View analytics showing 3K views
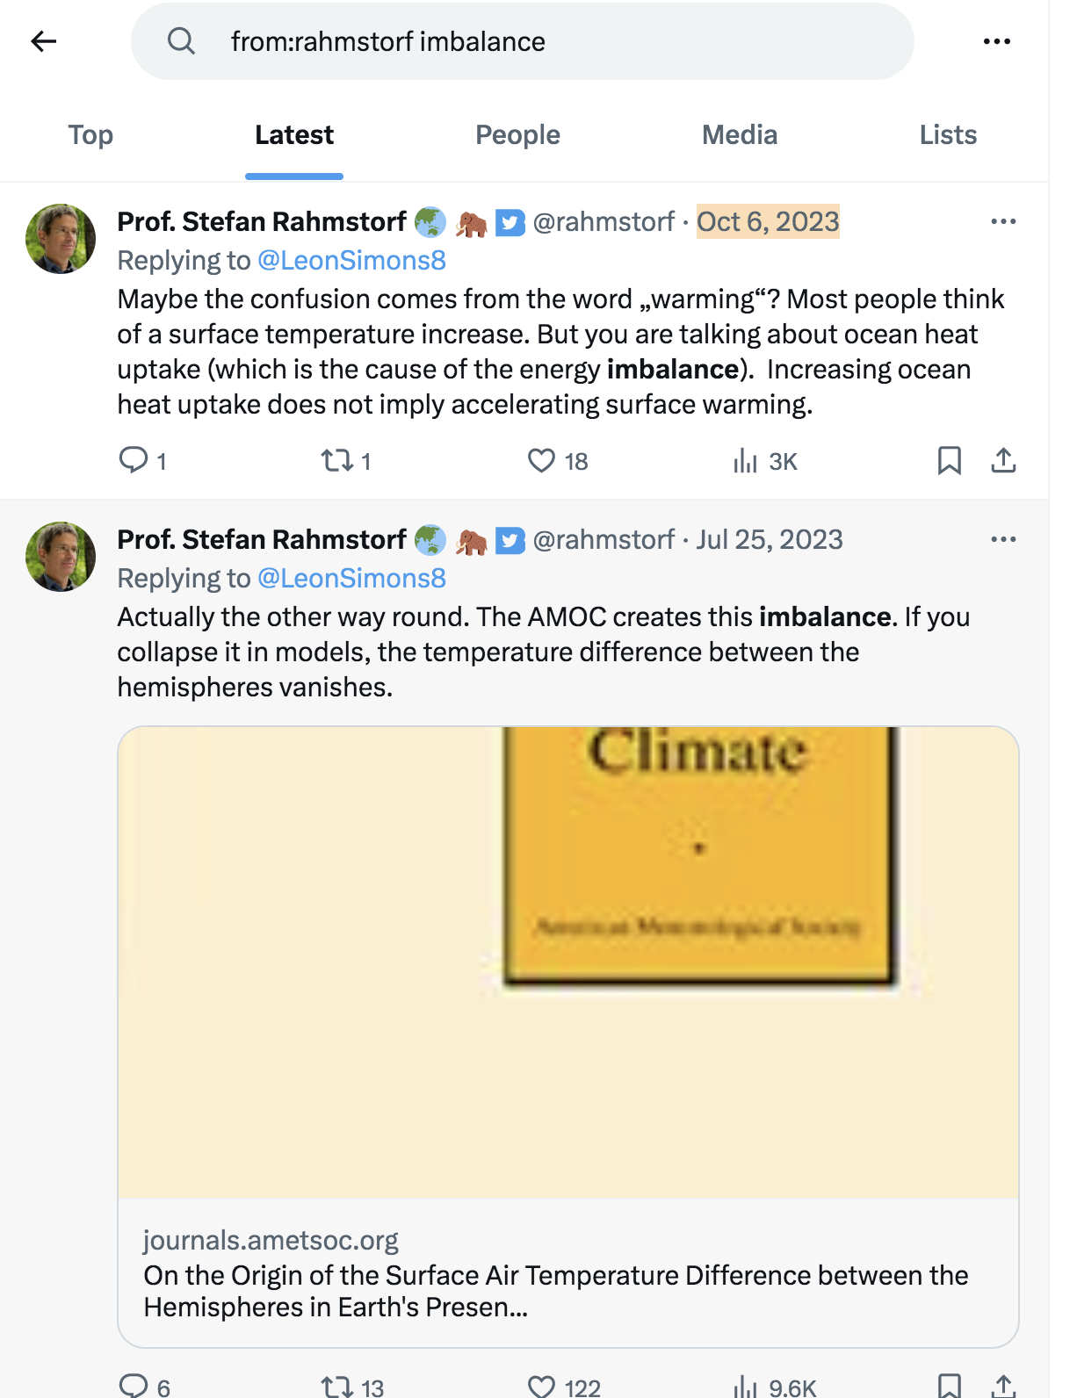Screen dimensions: 1077x1398 [765, 461]
